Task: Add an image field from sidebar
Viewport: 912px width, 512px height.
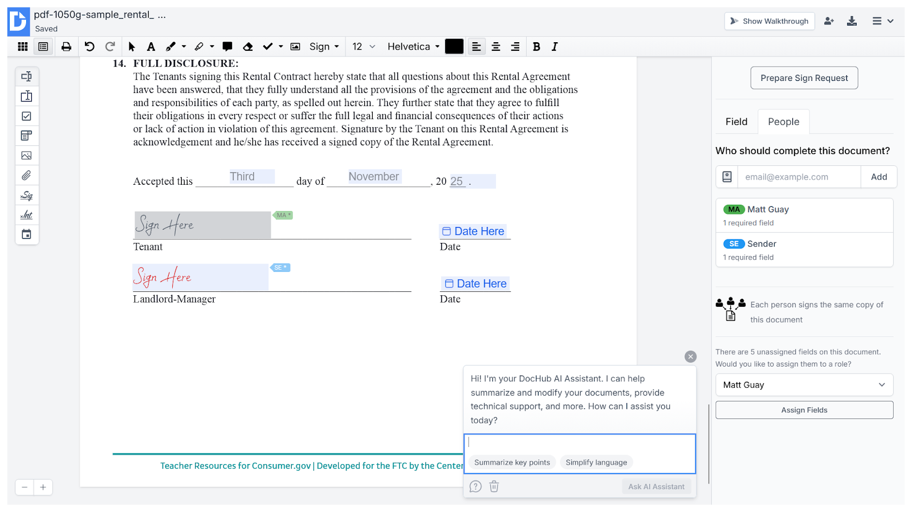Action: pos(27,156)
